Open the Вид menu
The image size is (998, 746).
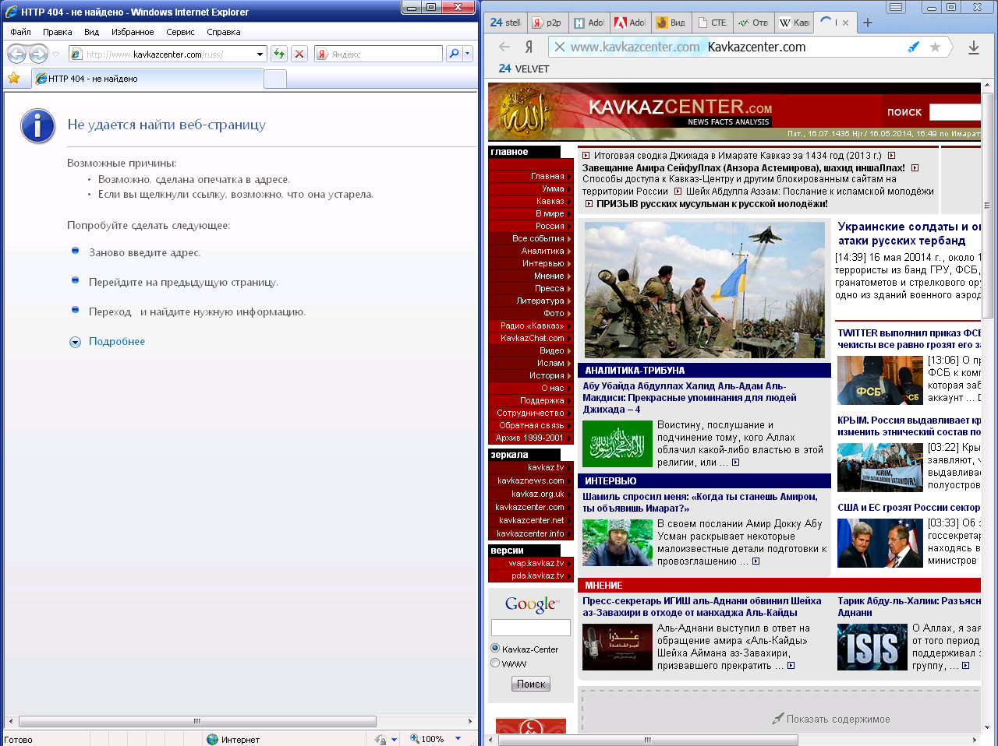coord(91,32)
